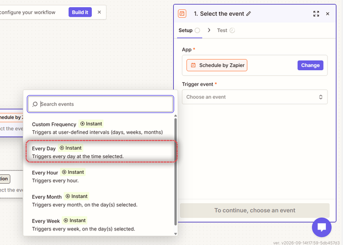The image size is (343, 245).
Task: Edit step name with the pencil icon
Action: [x=248, y=13]
